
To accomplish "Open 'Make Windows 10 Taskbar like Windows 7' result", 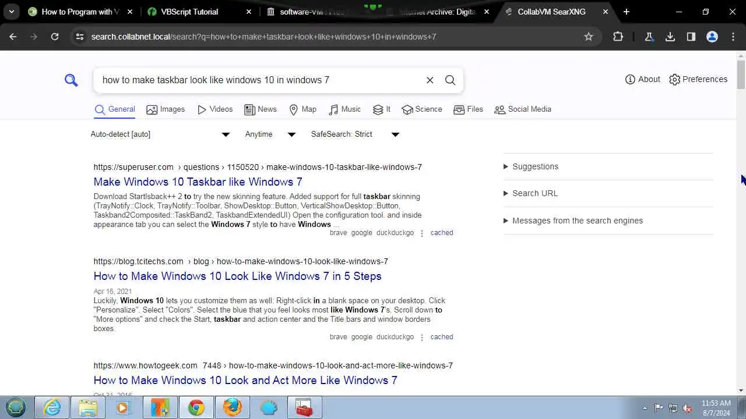I will (198, 182).
